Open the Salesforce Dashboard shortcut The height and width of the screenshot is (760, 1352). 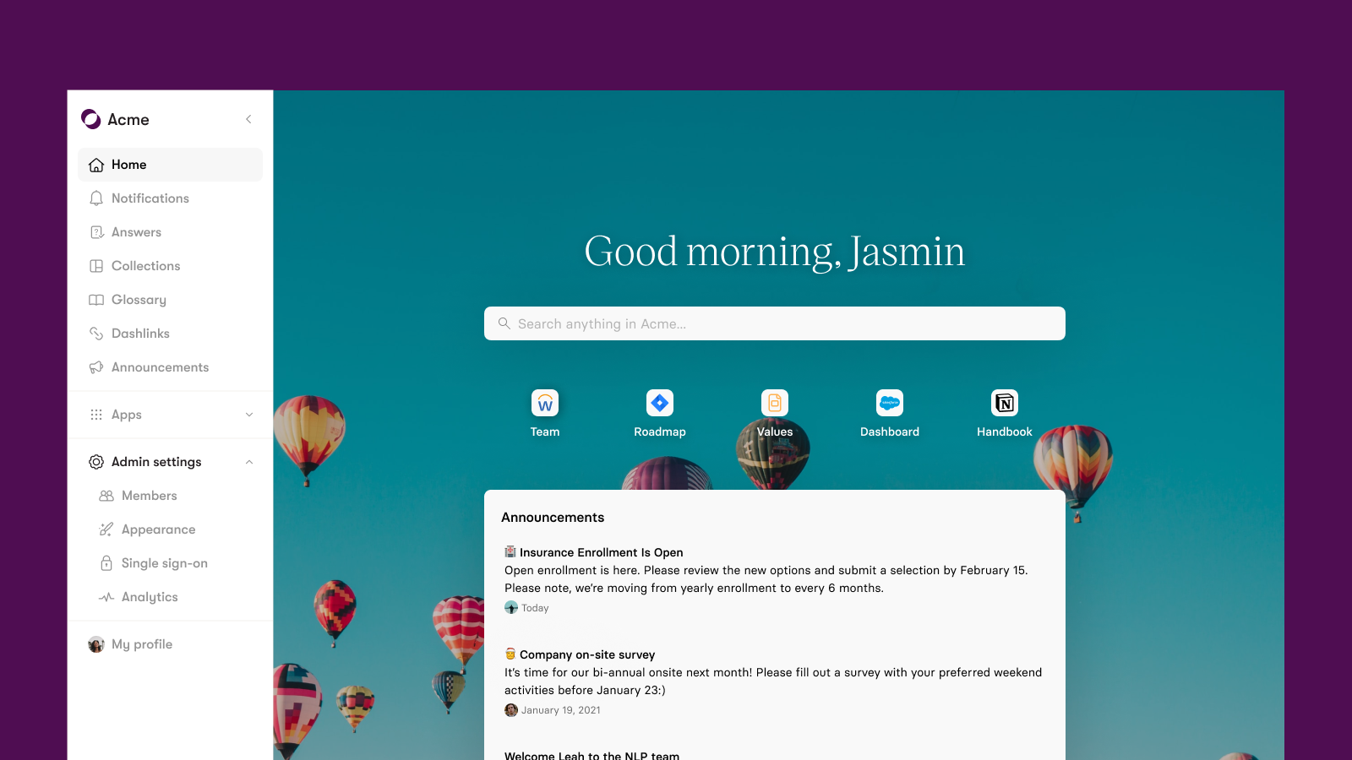click(x=889, y=404)
